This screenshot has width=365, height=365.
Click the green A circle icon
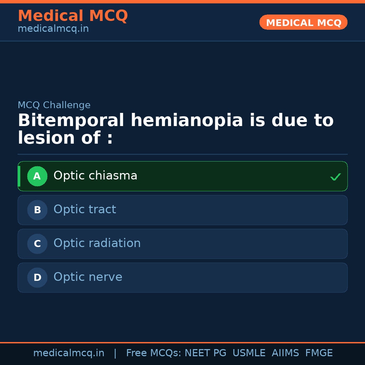tap(37, 176)
